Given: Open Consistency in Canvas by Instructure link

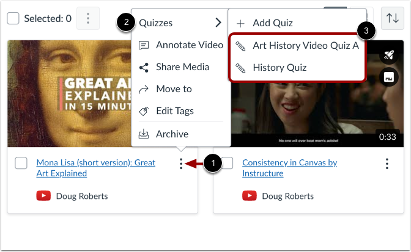Looking at the screenshot, I should (x=290, y=168).
